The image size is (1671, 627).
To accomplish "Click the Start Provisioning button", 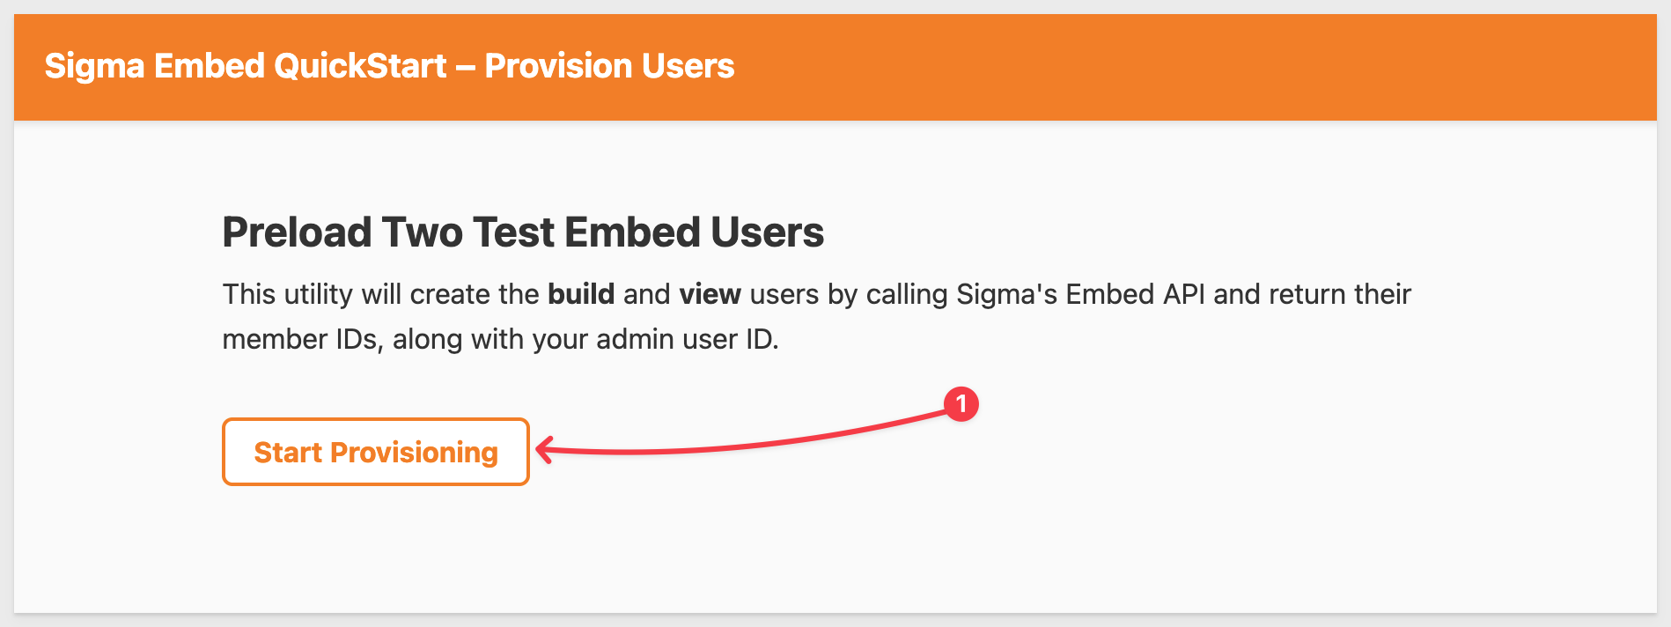I will (376, 452).
